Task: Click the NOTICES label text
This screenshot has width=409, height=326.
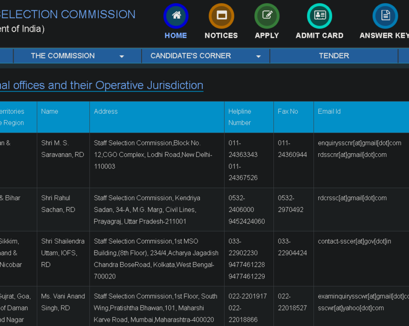Action: click(x=221, y=35)
